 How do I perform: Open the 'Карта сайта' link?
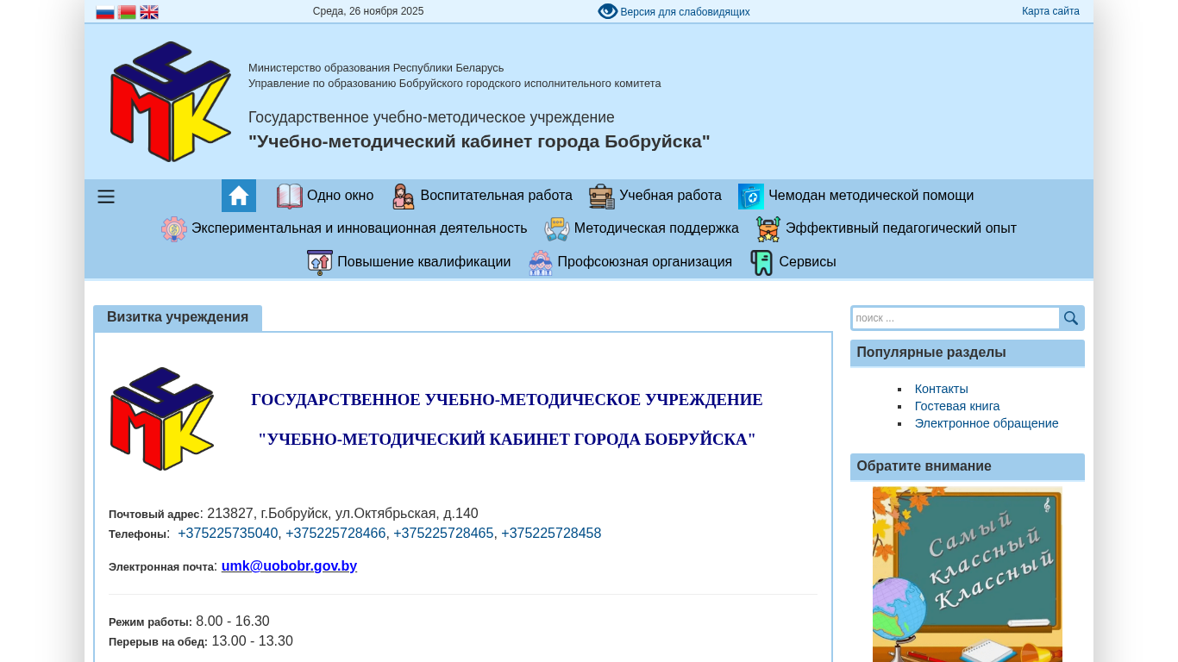1050,11
